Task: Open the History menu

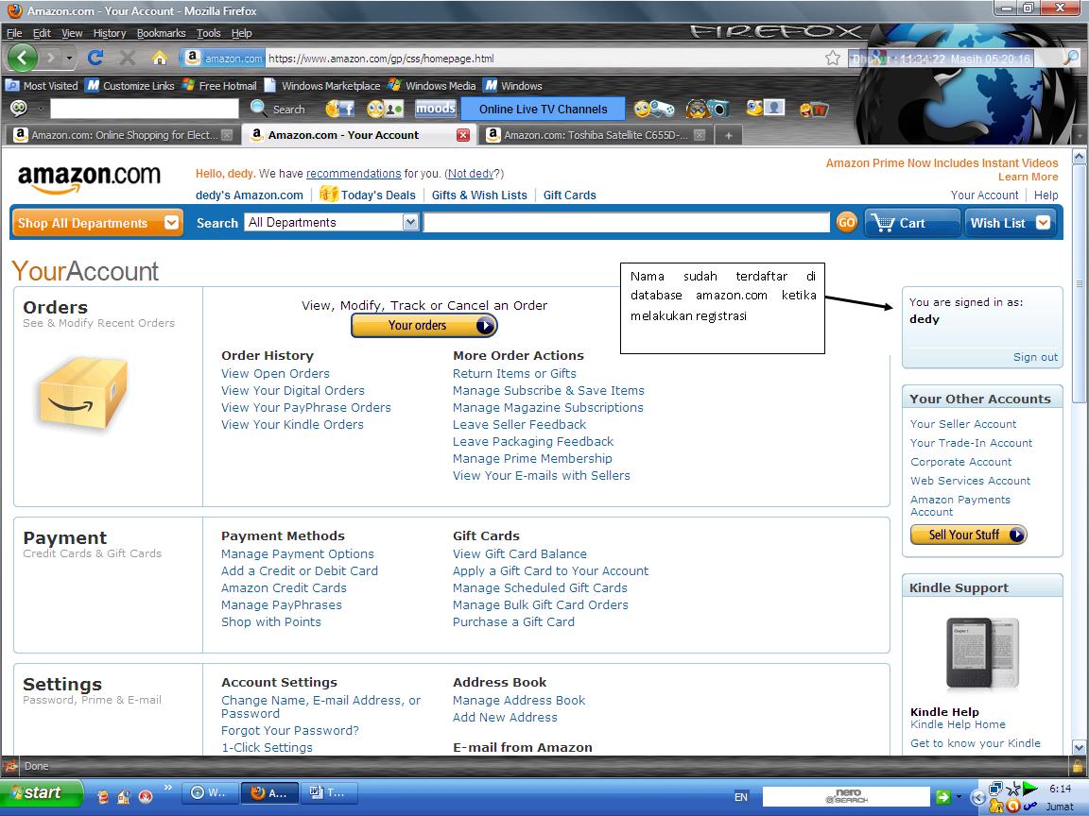Action: (109, 33)
